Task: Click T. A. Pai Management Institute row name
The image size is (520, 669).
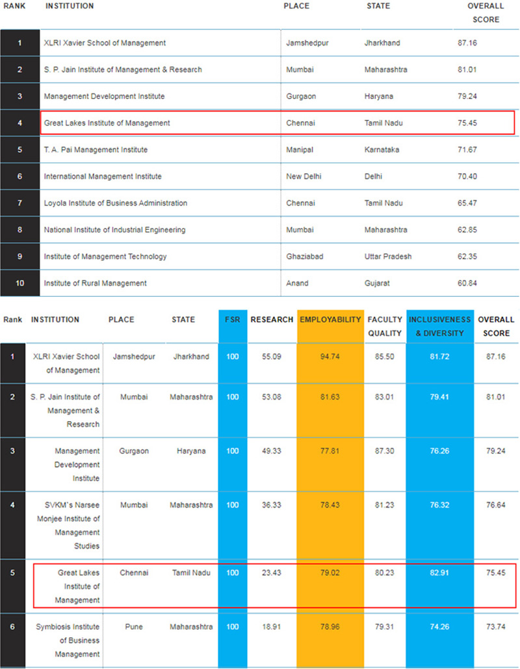Action: (x=96, y=150)
